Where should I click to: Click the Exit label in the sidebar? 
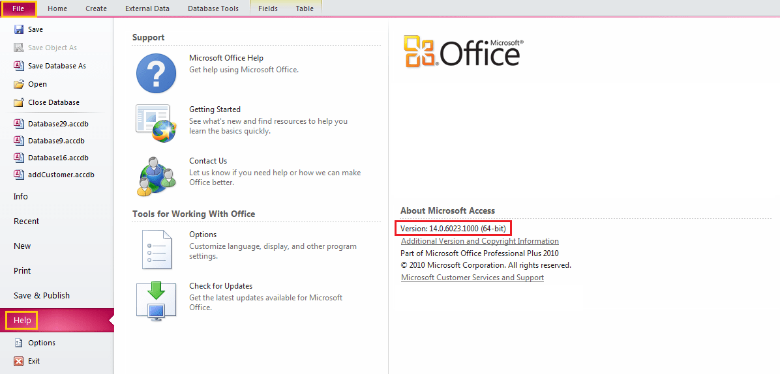tap(34, 361)
